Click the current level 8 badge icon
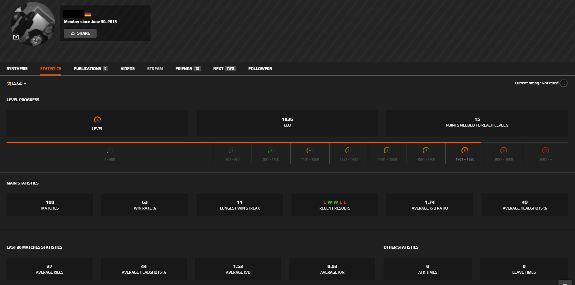575x285 pixels. (x=97, y=120)
